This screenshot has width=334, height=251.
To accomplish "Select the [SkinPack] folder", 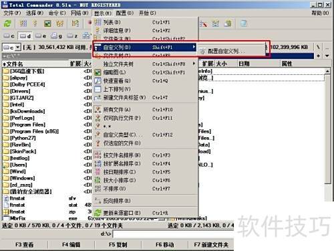I will (x=20, y=151).
